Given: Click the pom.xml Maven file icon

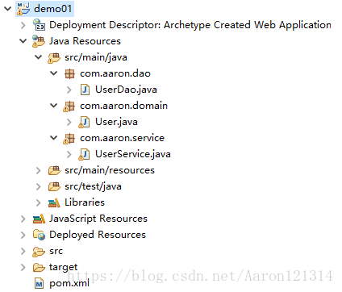Looking at the screenshot, I should pyautogui.click(x=40, y=283).
